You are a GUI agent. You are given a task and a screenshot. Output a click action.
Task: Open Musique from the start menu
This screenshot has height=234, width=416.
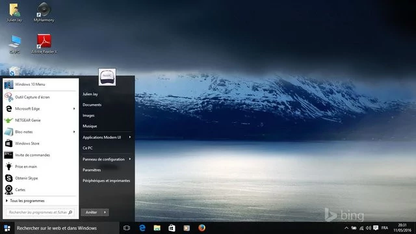coord(90,126)
